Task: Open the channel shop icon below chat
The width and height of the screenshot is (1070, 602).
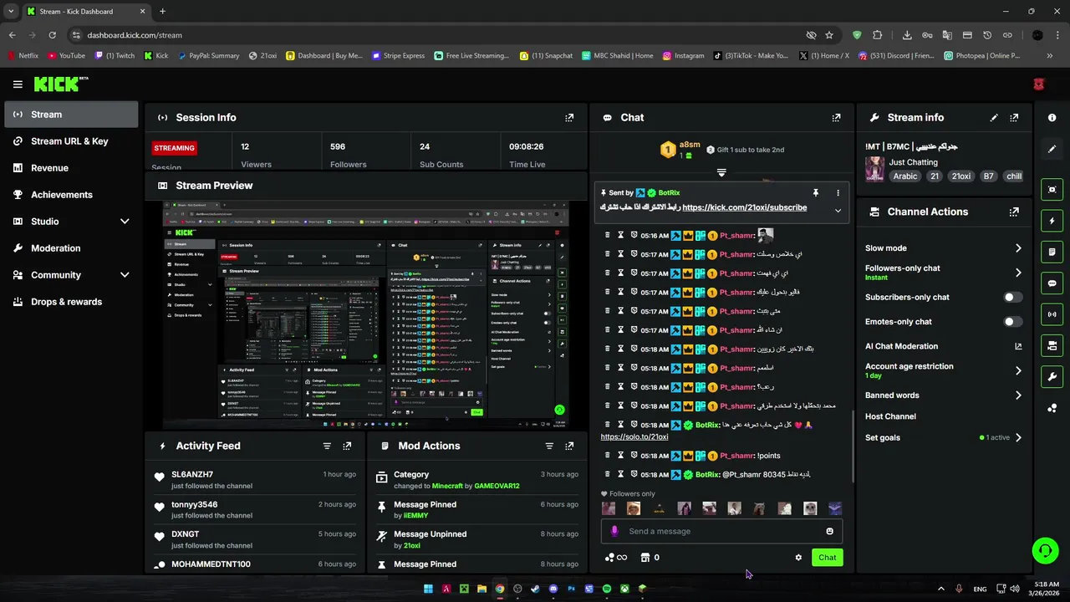Action: point(645,558)
